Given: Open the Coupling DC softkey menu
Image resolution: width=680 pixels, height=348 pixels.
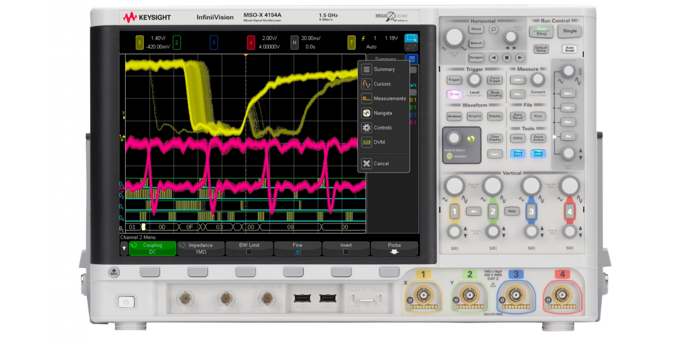Looking at the screenshot, I should (152, 248).
